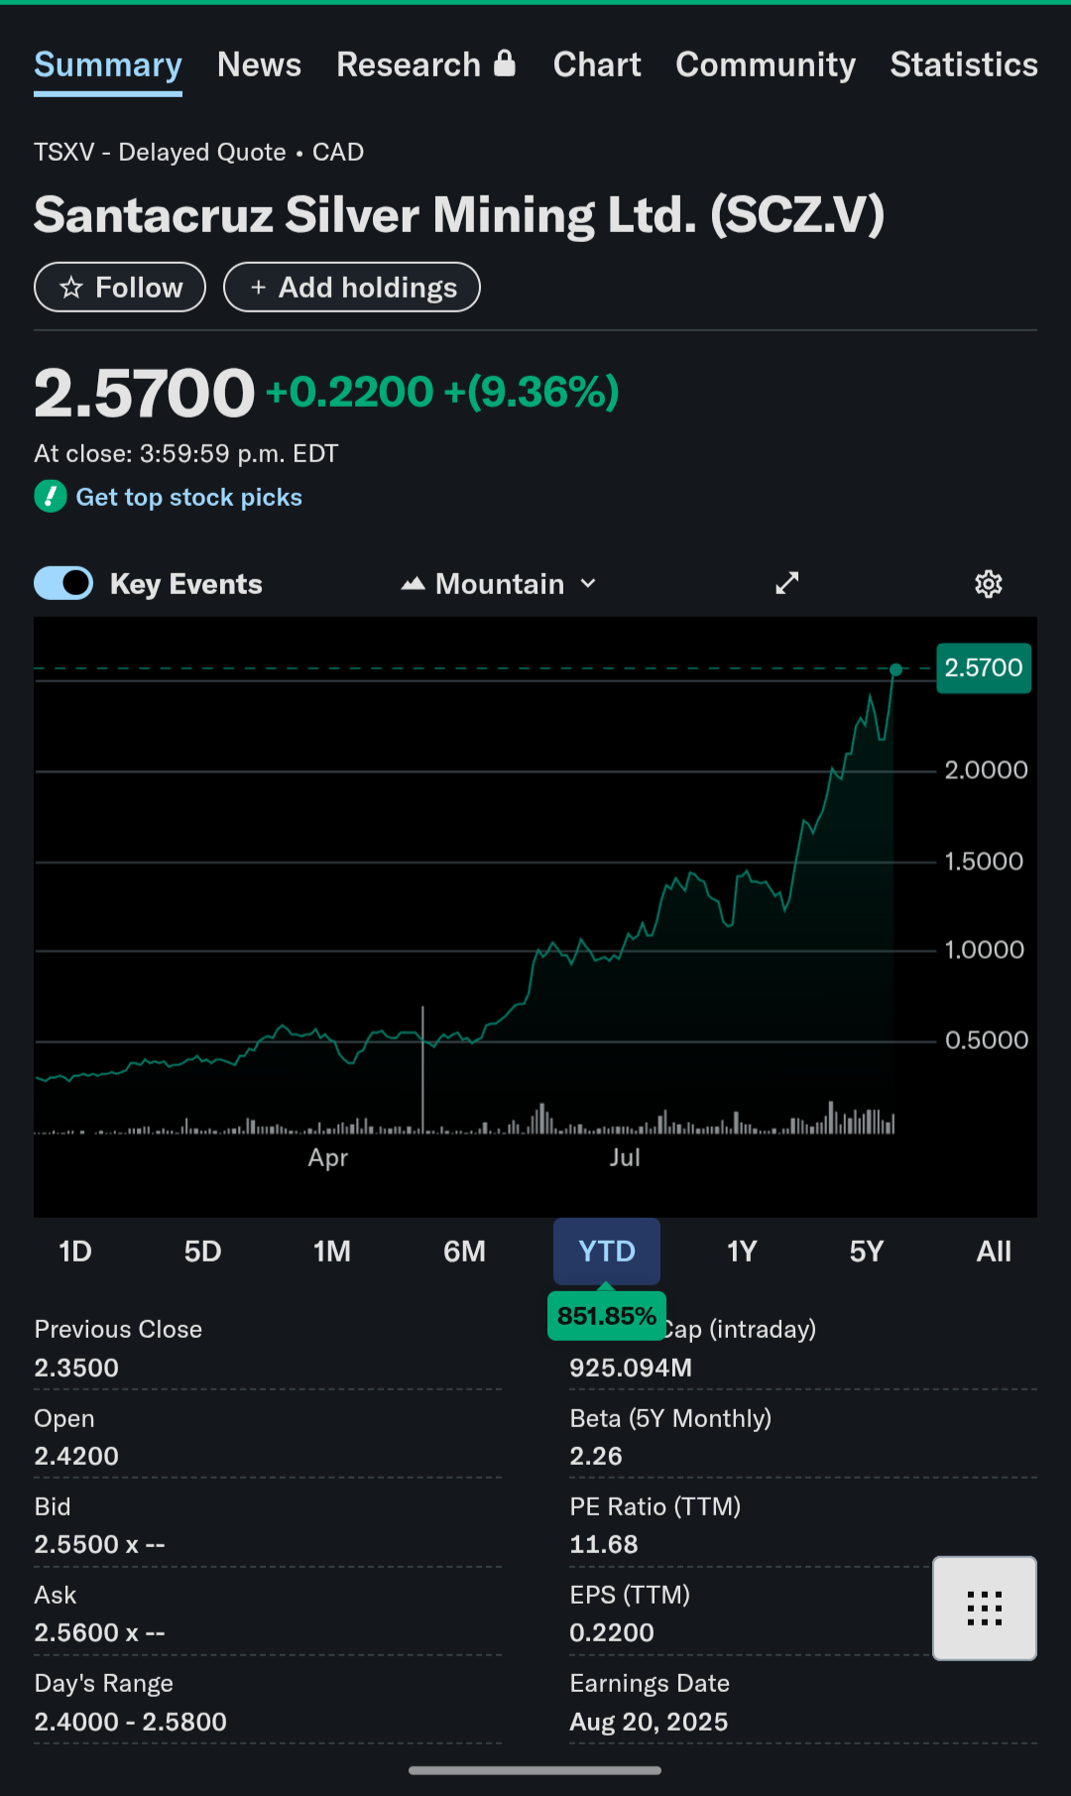Select the 1D chart range

pos(75,1252)
